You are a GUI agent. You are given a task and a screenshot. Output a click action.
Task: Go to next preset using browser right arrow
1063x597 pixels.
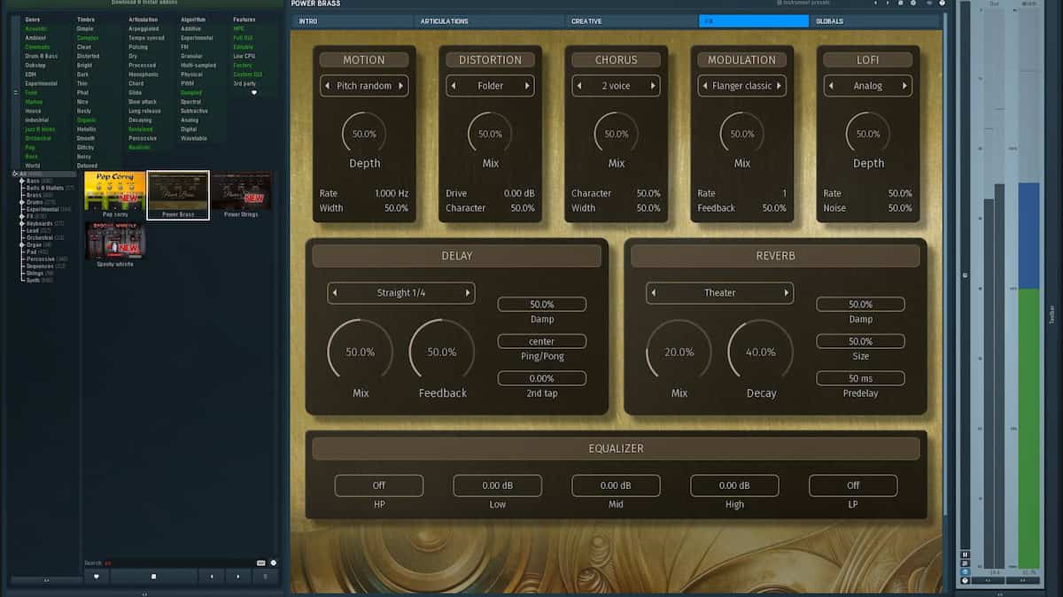(238, 576)
